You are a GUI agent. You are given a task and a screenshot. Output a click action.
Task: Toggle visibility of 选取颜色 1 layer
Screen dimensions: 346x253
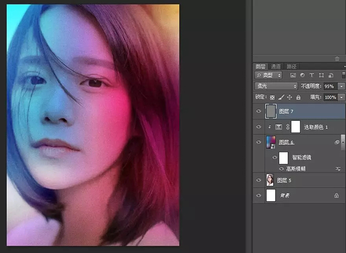click(258, 127)
